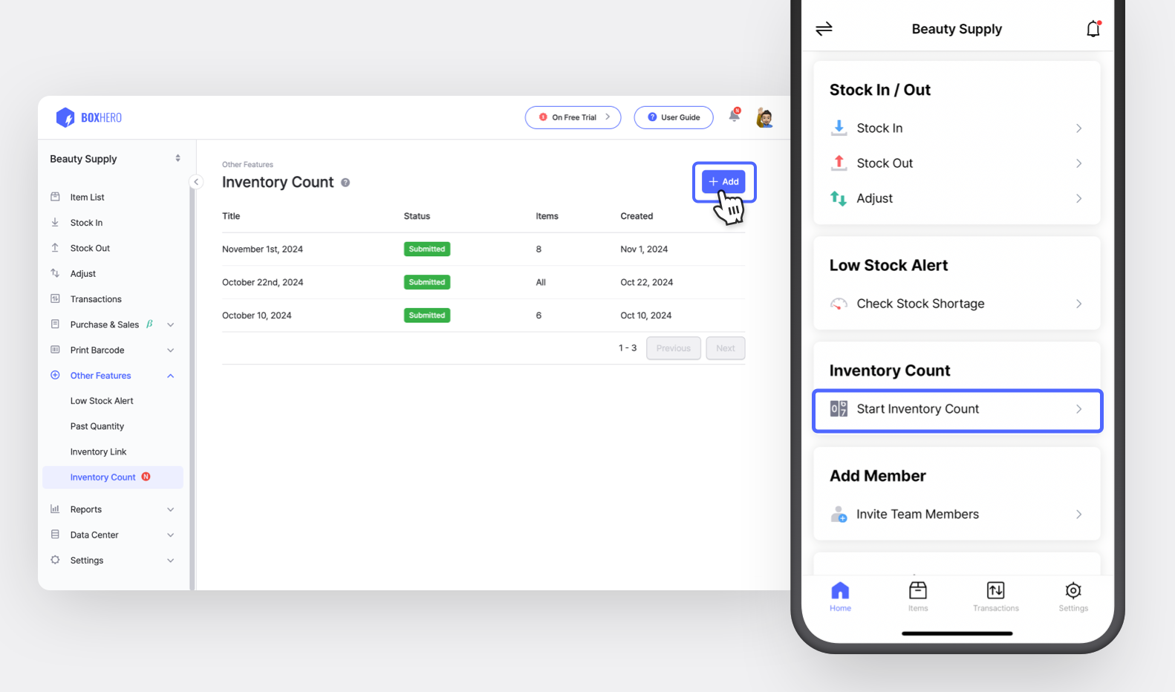Click the help icon beside Inventory Count title

[x=345, y=183]
